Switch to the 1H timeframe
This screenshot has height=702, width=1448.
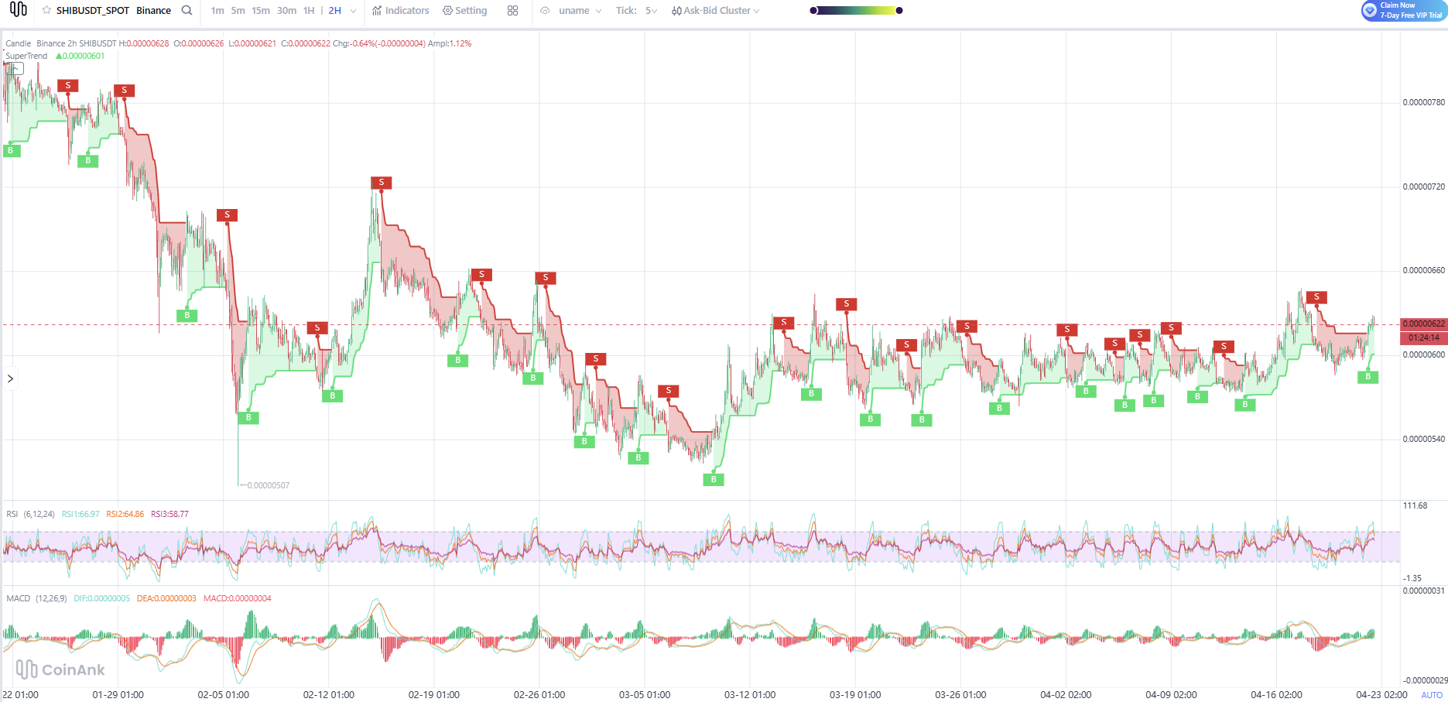click(x=309, y=11)
